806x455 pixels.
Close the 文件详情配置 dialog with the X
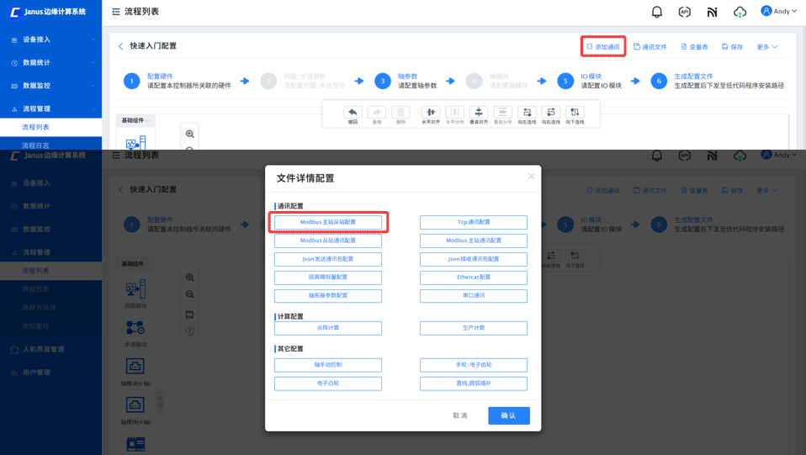tap(531, 177)
